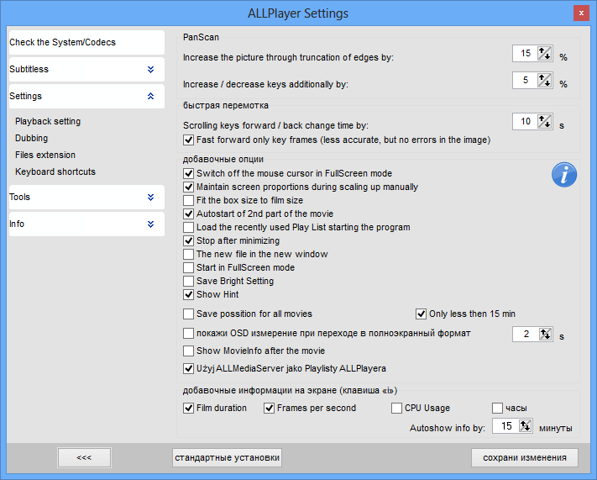The height and width of the screenshot is (480, 597).
Task: Click the OSD display seconds spinner arrows
Action: 545,334
